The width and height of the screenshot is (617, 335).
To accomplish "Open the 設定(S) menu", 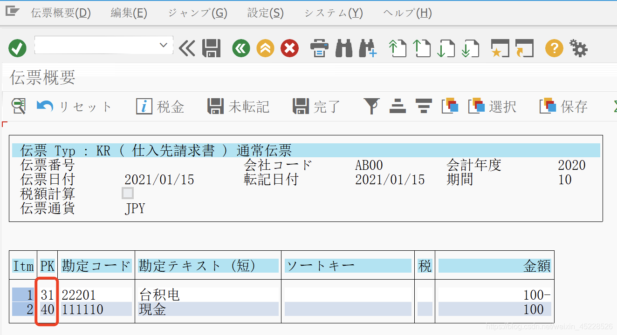I will point(266,13).
